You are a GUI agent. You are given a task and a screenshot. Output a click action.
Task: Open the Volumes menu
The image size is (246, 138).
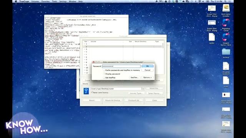point(35,1)
